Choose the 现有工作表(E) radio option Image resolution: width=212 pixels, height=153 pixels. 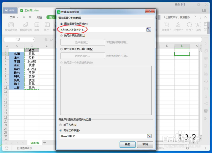click(x=61, y=131)
